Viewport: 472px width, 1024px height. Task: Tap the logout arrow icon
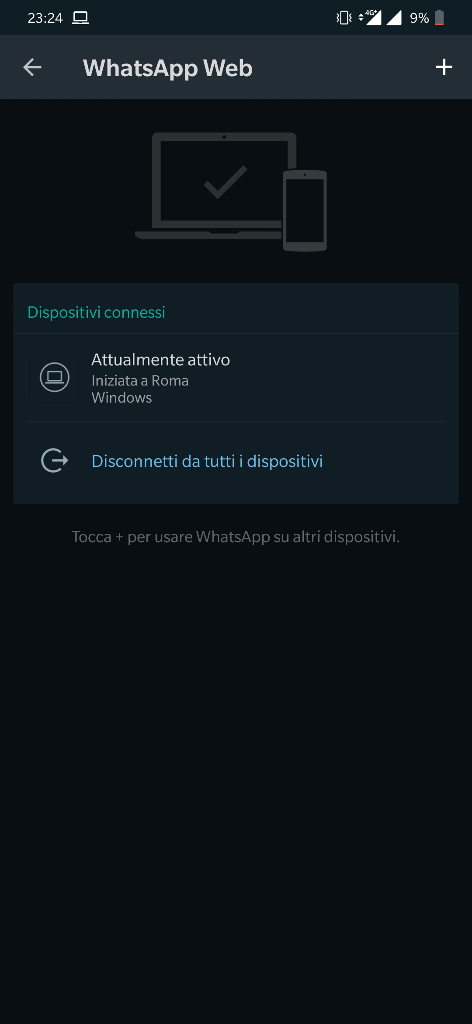click(x=55, y=460)
